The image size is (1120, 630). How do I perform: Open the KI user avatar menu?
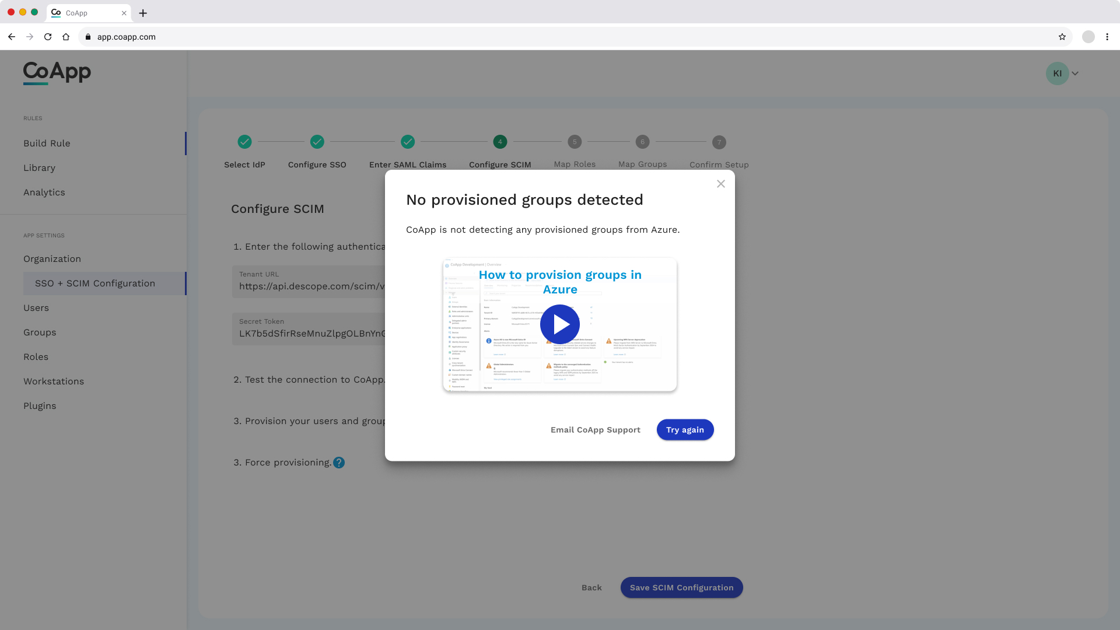point(1057,73)
